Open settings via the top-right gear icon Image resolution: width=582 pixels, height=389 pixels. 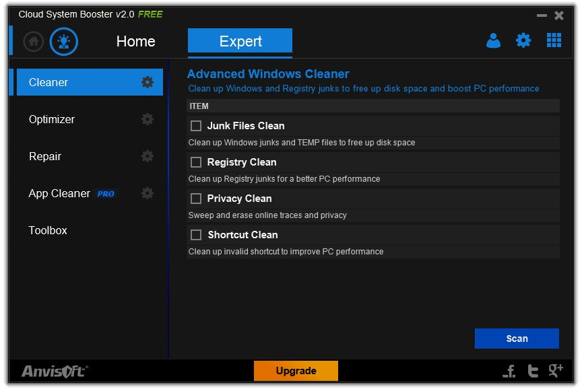pos(523,40)
